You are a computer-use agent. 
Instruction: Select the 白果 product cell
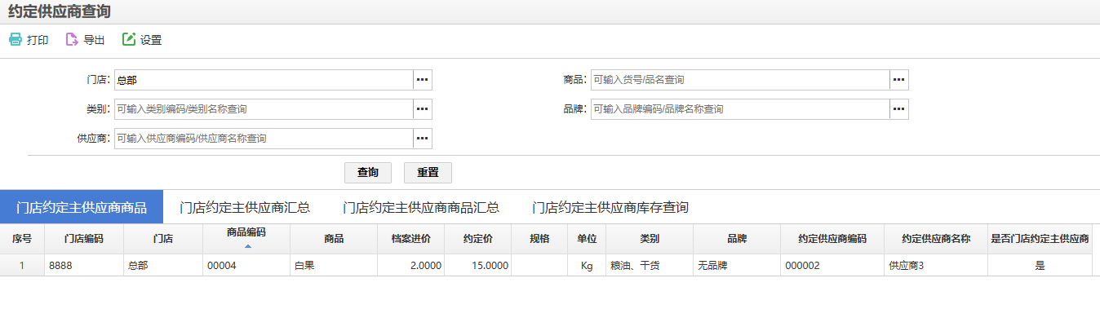click(x=334, y=265)
